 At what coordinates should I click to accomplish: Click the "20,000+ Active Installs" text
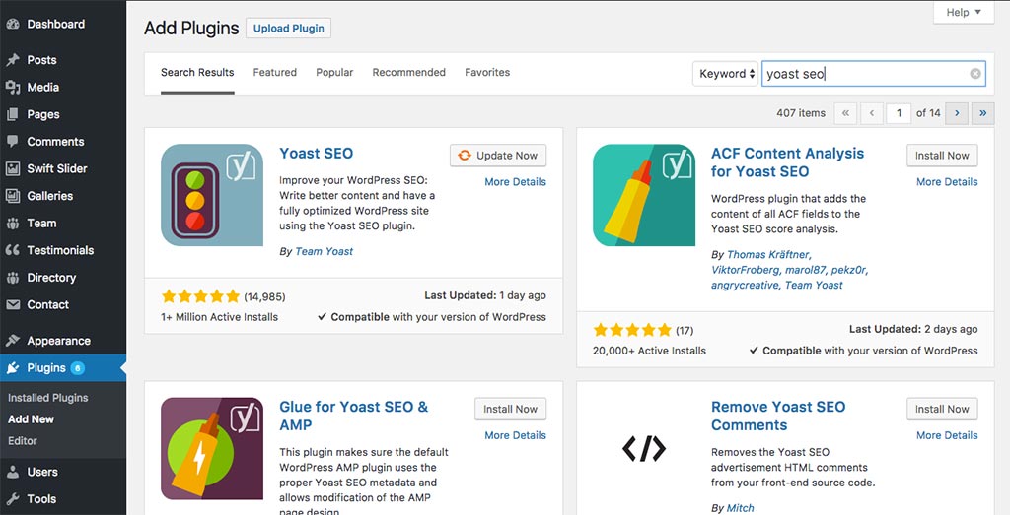click(x=649, y=352)
